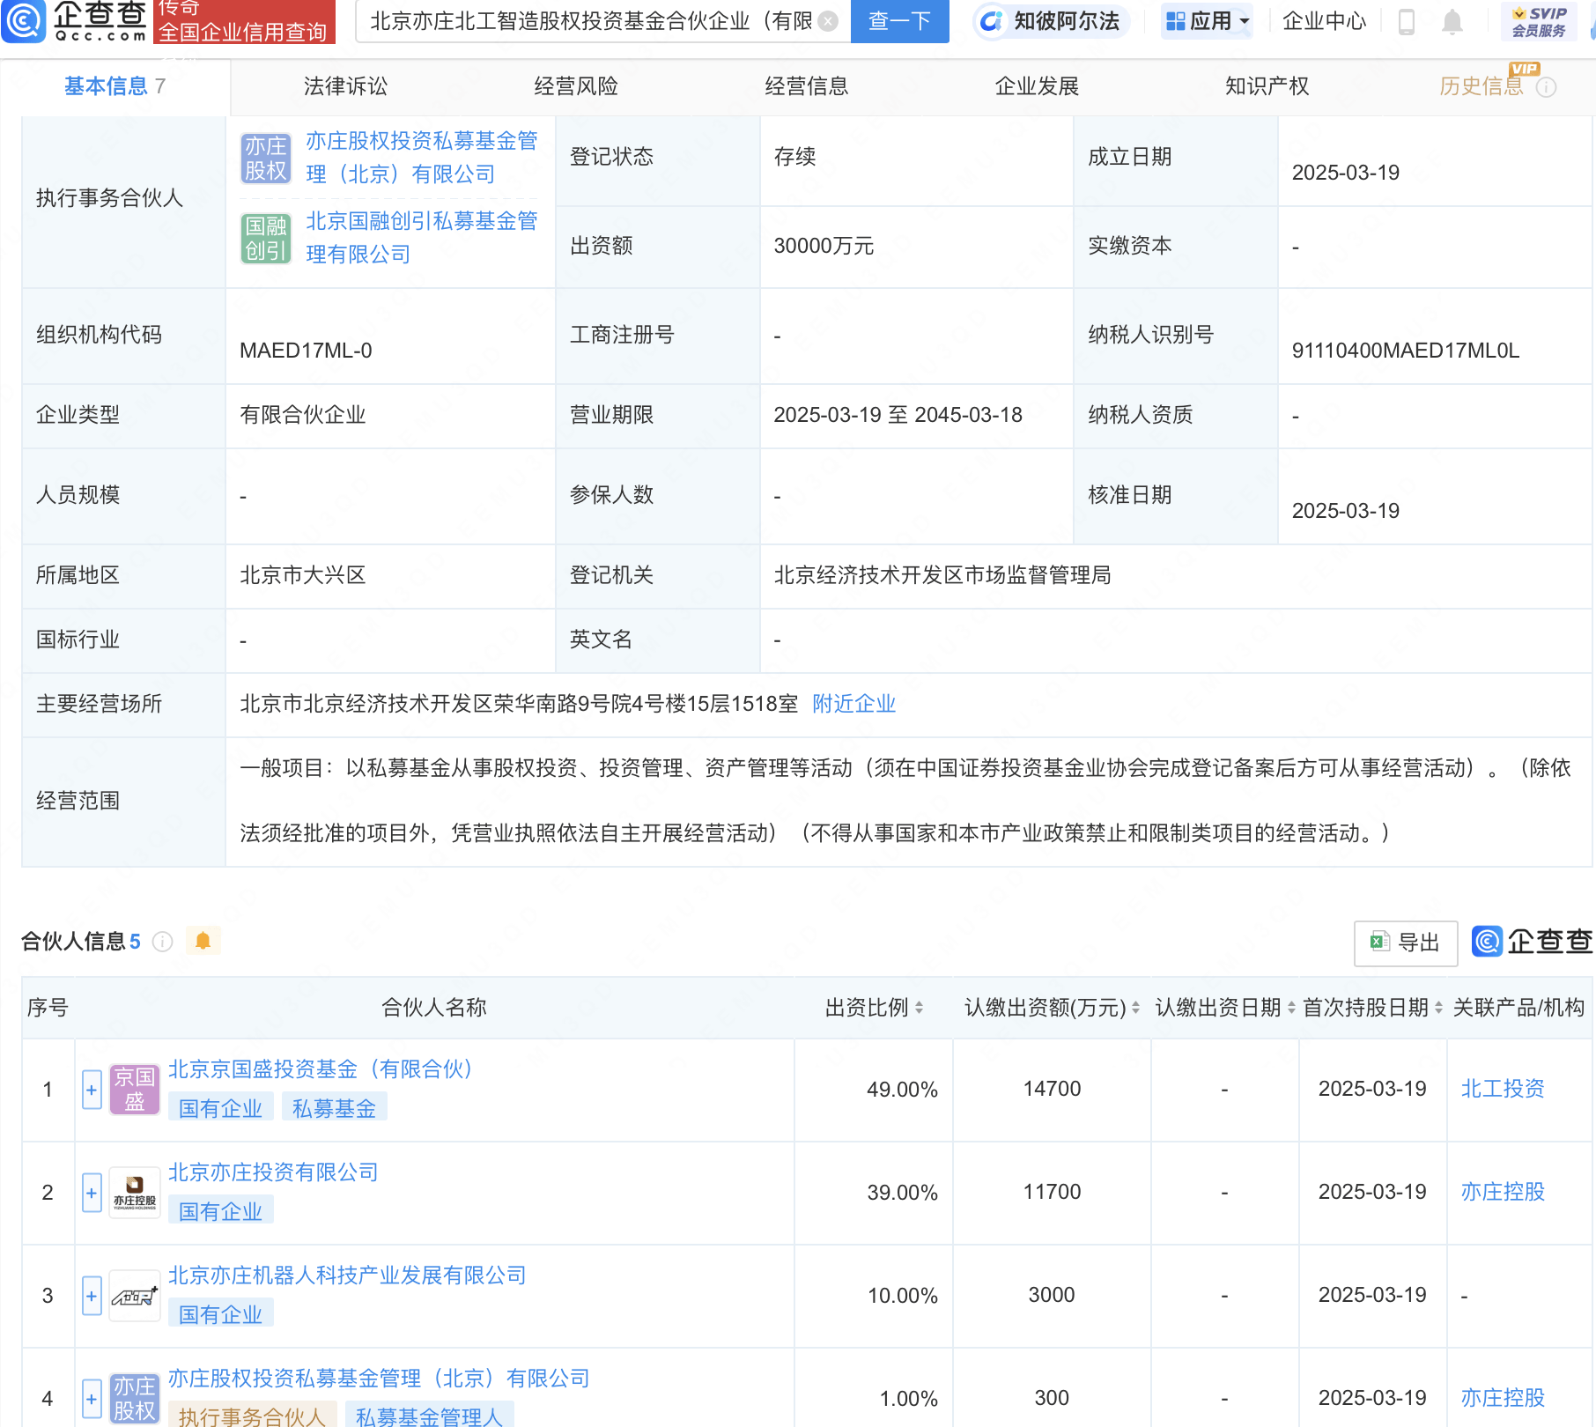This screenshot has width=1596, height=1427.
Task: Open 知彼阿尔法 AI assistant
Action: 1052,21
